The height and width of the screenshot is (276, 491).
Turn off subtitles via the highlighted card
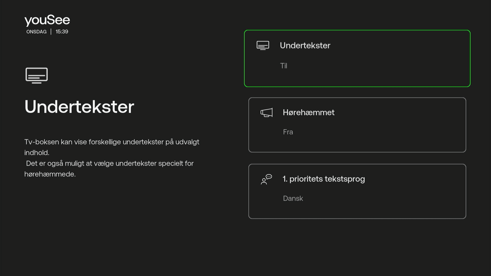pos(357,58)
